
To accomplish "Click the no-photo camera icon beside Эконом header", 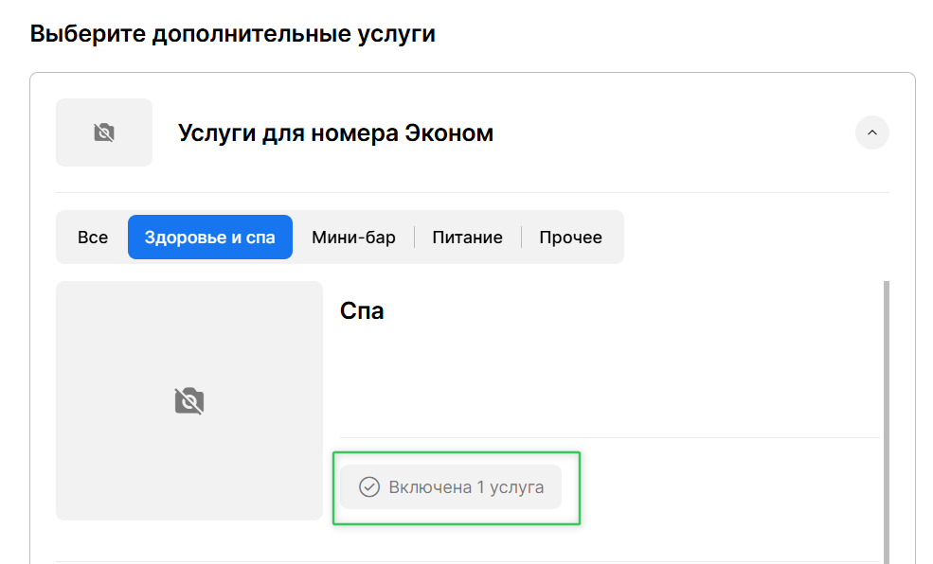I will click(104, 132).
